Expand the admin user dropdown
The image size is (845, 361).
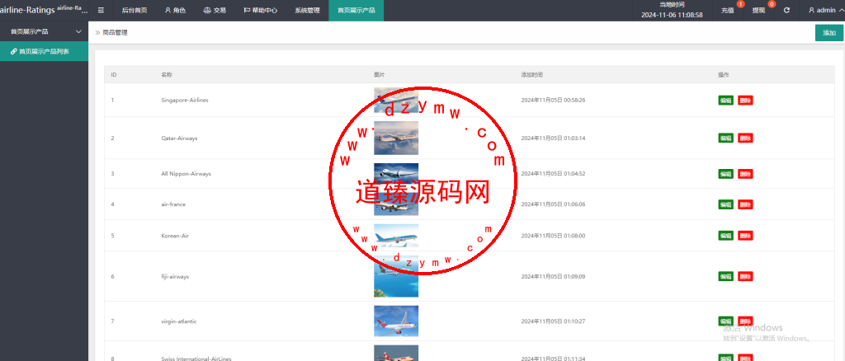point(825,10)
